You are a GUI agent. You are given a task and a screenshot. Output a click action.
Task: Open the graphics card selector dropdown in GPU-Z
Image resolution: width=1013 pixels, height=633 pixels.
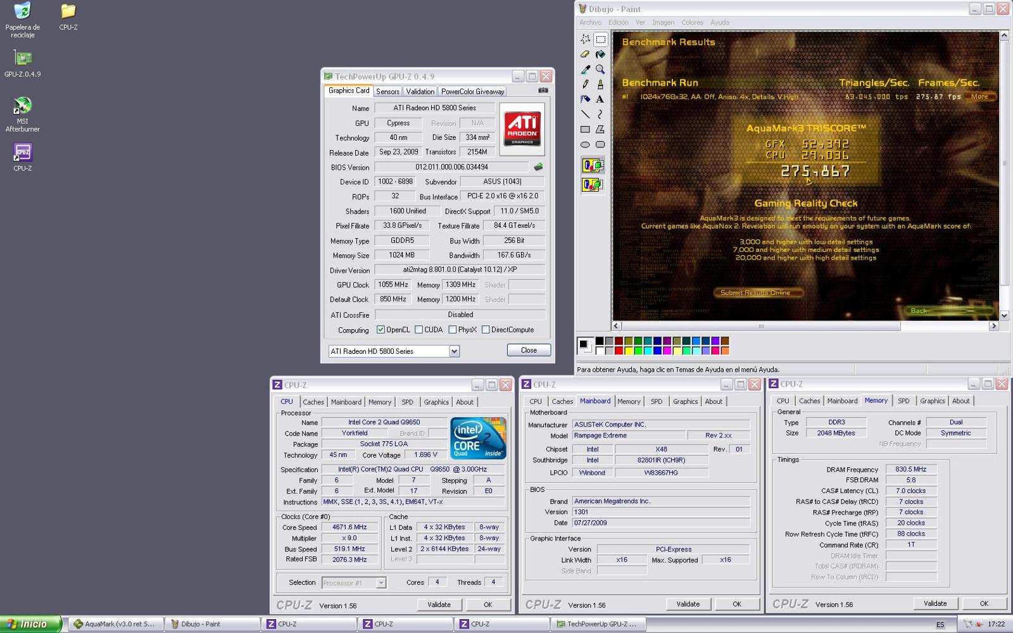click(x=454, y=351)
